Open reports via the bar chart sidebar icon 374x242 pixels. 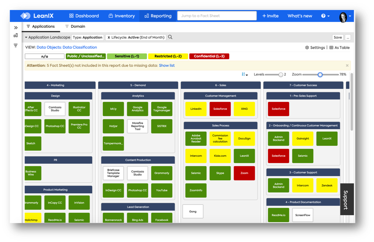[16, 35]
